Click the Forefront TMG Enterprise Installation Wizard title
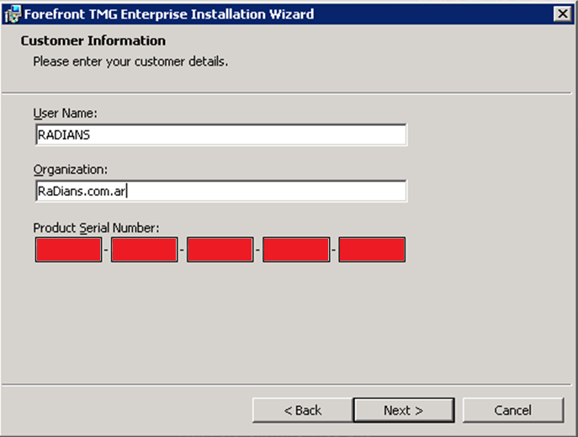This screenshot has width=578, height=437. point(168,13)
